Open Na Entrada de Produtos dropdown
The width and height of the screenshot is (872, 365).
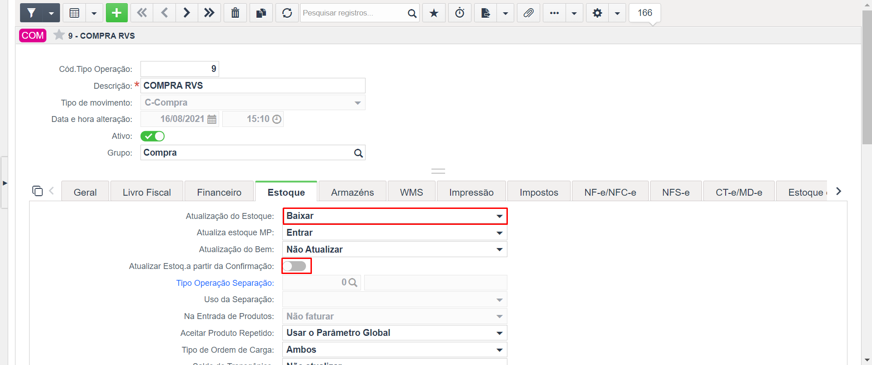(x=395, y=316)
